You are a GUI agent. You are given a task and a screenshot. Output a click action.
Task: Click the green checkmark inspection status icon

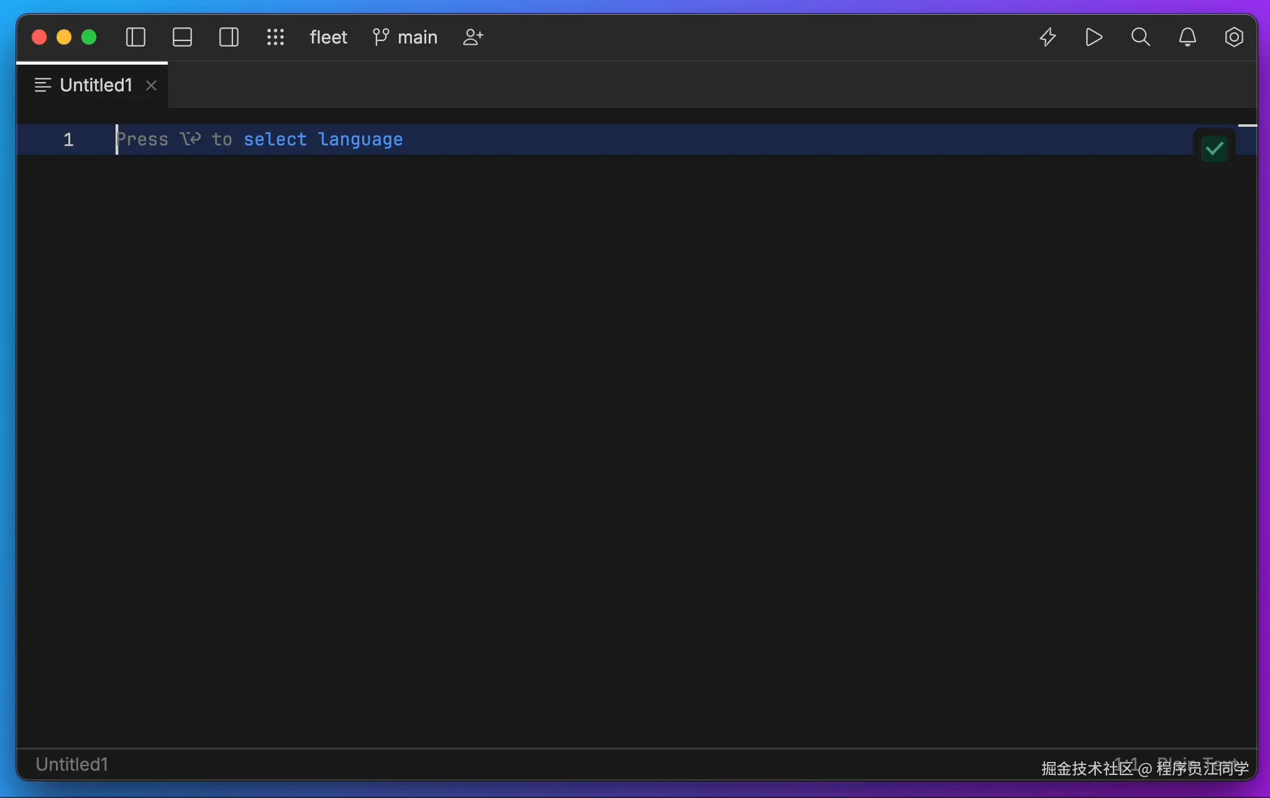pyautogui.click(x=1214, y=149)
